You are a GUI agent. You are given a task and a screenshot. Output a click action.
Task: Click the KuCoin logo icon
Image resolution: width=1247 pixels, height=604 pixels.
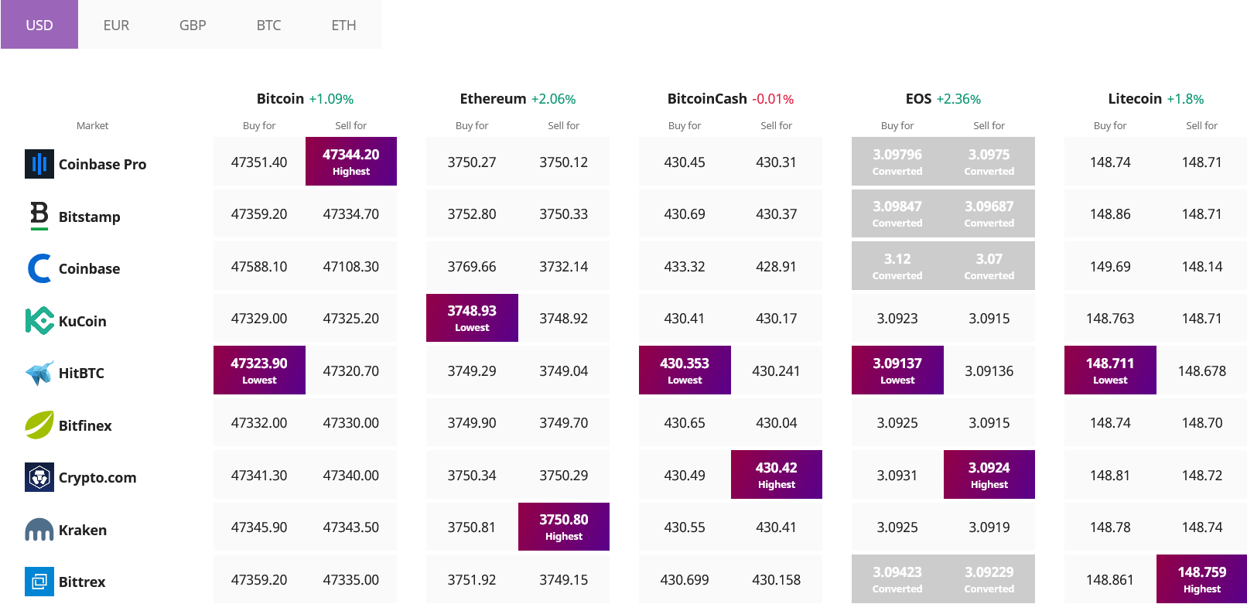click(x=39, y=320)
